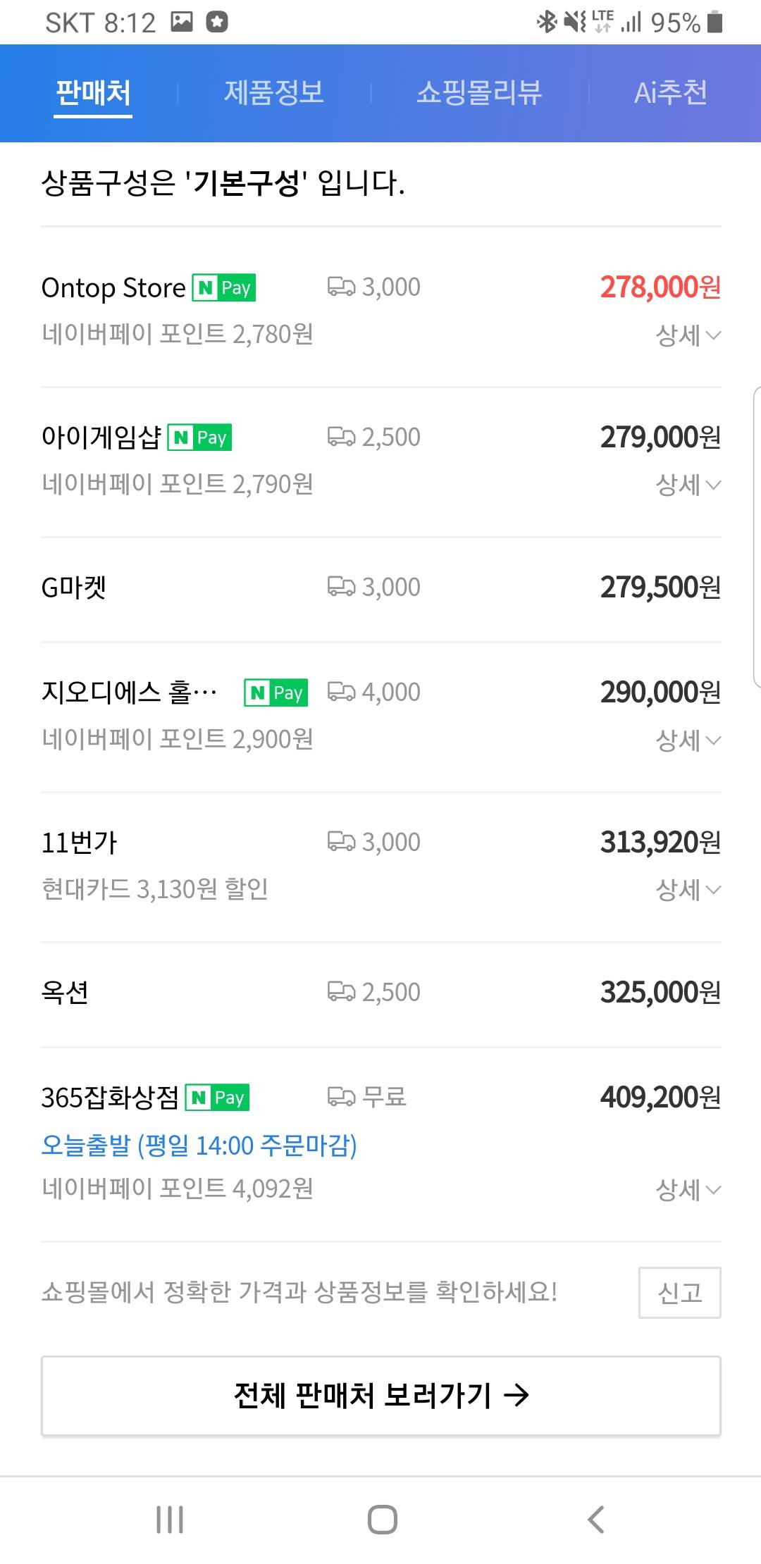Image resolution: width=761 pixels, height=1564 pixels.
Task: Switch to the 제품정보 tab
Action: click(274, 93)
